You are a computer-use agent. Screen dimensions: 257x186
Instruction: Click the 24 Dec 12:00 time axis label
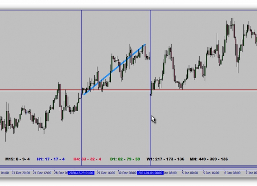[x=42, y=173]
